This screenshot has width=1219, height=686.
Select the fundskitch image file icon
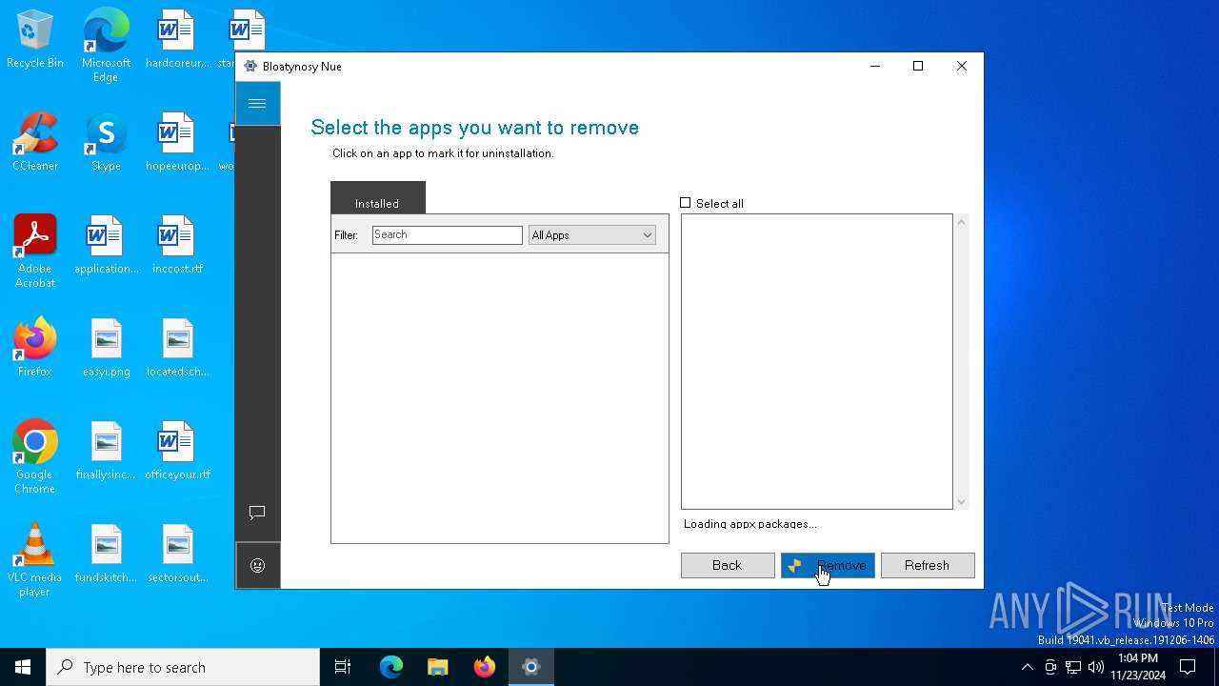click(106, 554)
